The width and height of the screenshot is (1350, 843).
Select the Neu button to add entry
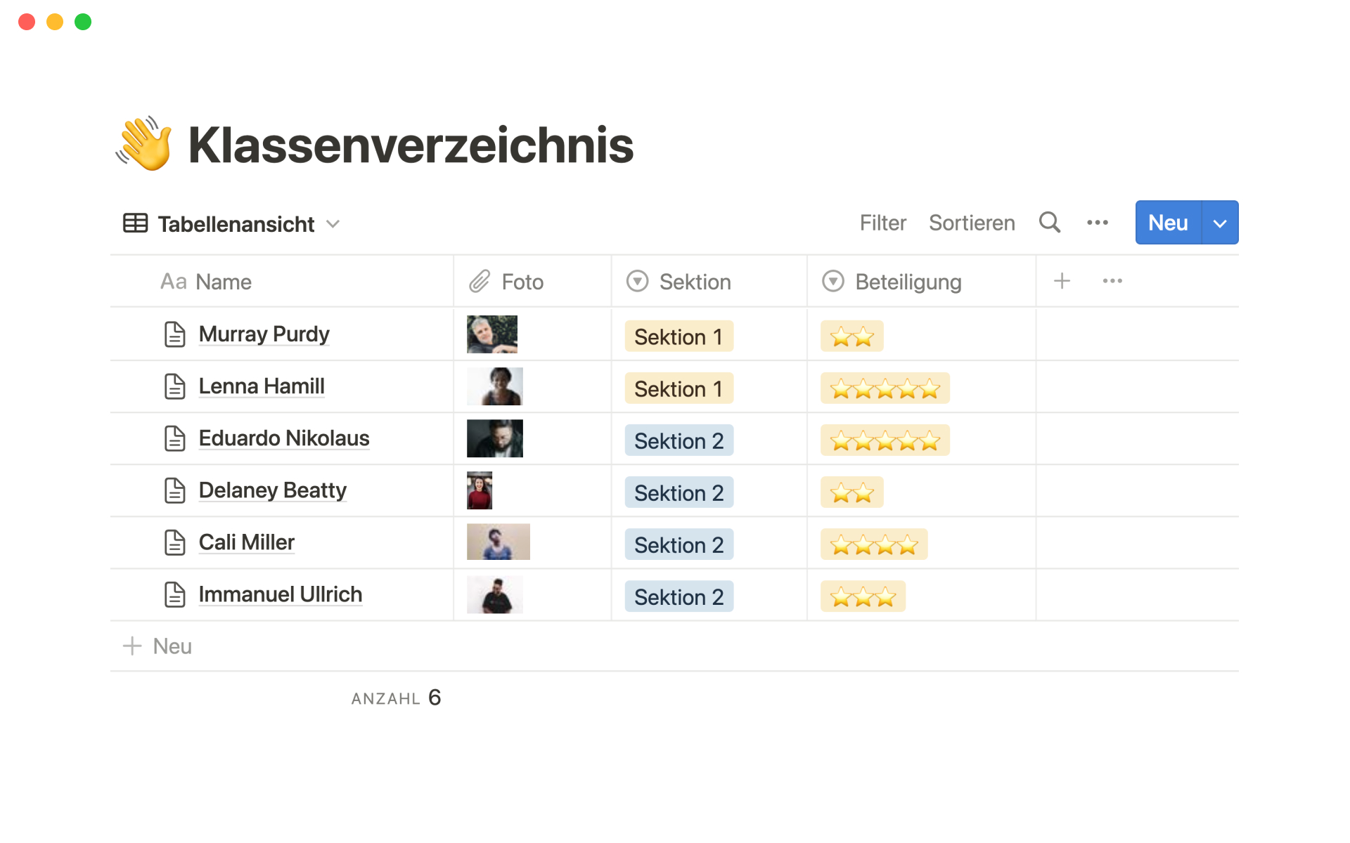[1169, 223]
